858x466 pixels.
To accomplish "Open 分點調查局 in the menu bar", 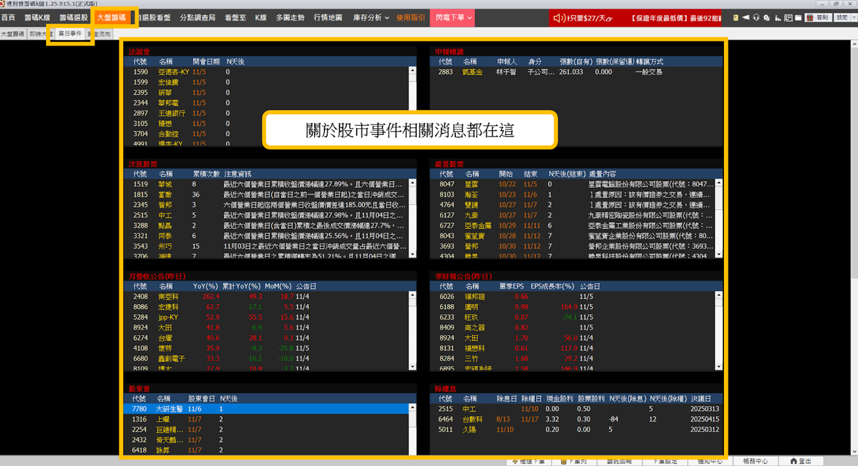I will [x=198, y=17].
